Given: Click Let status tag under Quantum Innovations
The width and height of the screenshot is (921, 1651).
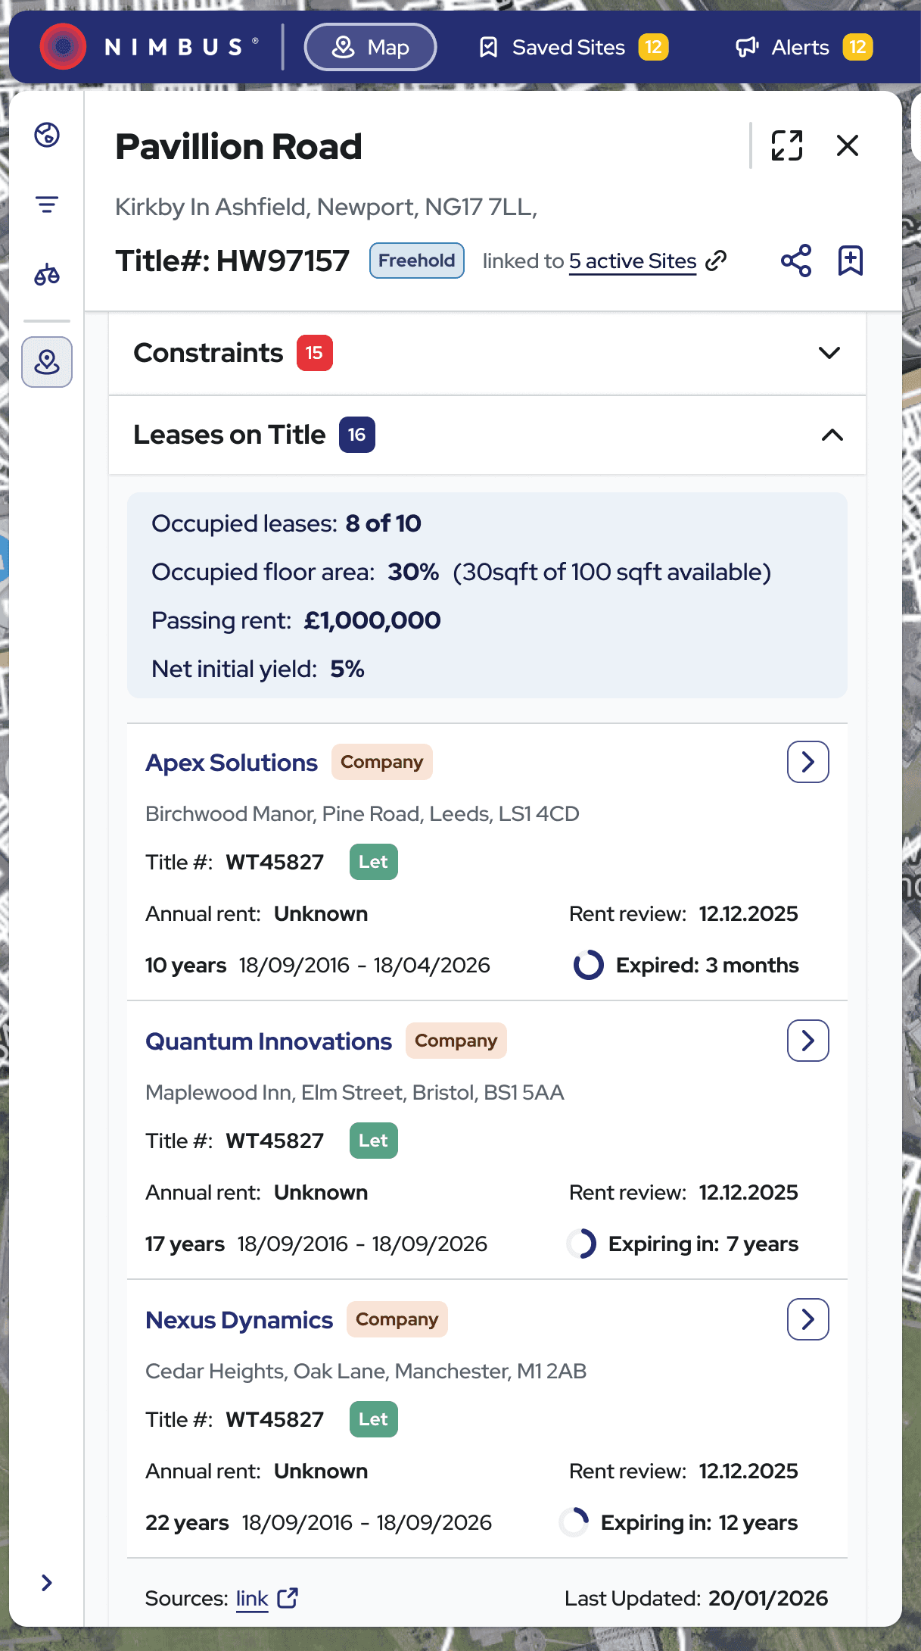Looking at the screenshot, I should pos(374,1141).
